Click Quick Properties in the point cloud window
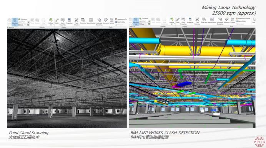This screenshot has width=266, height=148. click(63, 22)
